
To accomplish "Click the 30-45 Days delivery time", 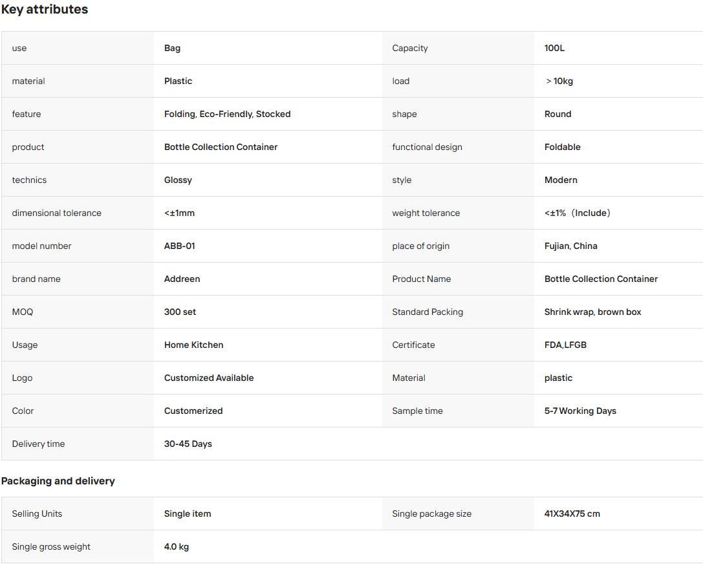I will [188, 444].
